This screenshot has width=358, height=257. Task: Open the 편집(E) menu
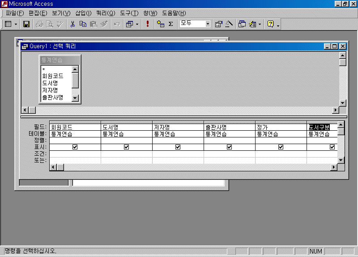tap(38, 13)
